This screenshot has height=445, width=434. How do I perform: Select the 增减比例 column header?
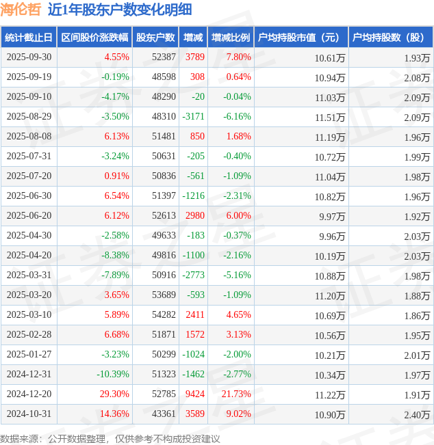point(231,38)
